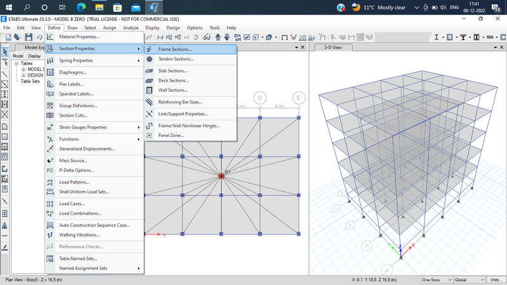Click the Undo arrow icon
This screenshot has height=285, width=507.
coord(39,37)
